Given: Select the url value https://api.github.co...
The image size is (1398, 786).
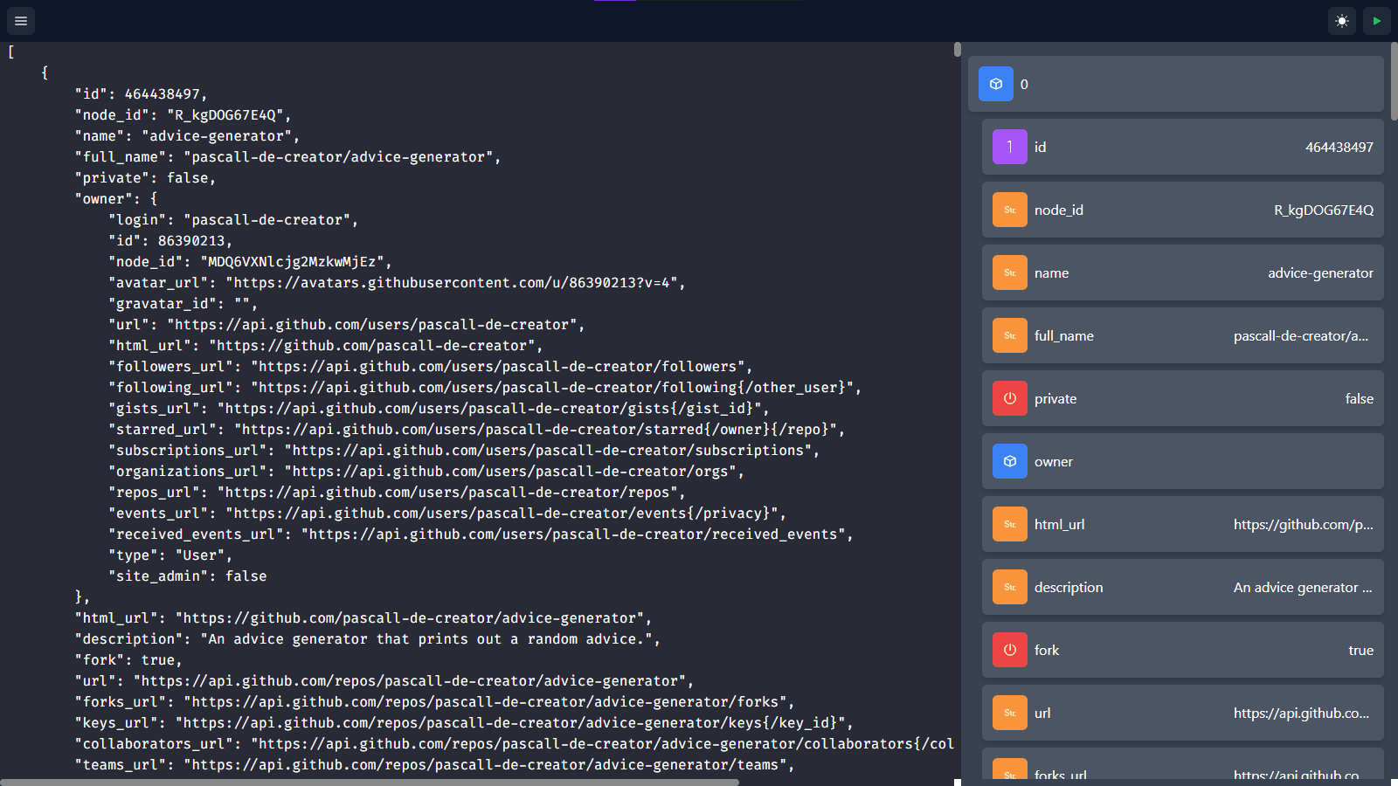Looking at the screenshot, I should 1302,713.
